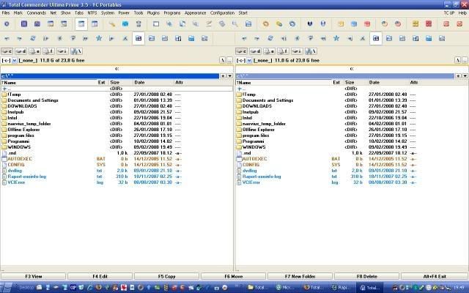The image size is (469, 293).
Task: Click the Alt+F4 Exit button
Action: pyautogui.click(x=435, y=277)
